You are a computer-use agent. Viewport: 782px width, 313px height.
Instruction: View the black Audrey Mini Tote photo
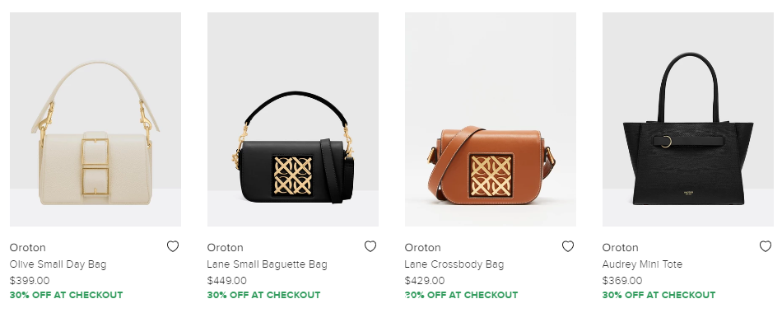click(x=687, y=119)
